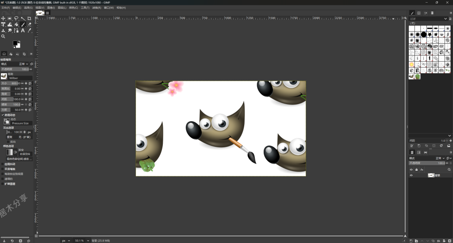Viewport: 453px width, 243px height.
Task: Select the Rectangle Select tool
Action: point(10,19)
